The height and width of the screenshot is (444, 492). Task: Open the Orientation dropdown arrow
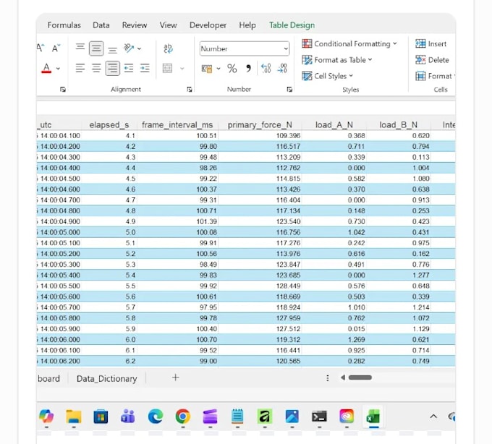coord(139,48)
